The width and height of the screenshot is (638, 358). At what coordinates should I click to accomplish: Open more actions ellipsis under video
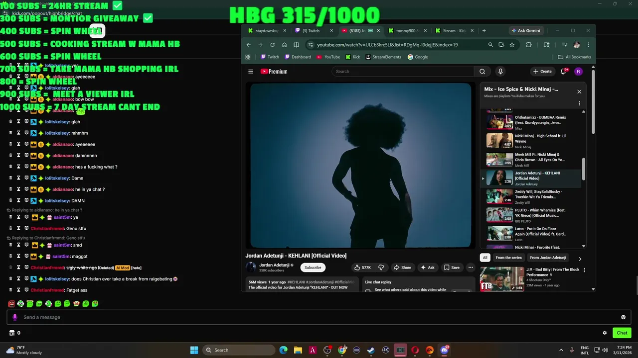point(470,268)
